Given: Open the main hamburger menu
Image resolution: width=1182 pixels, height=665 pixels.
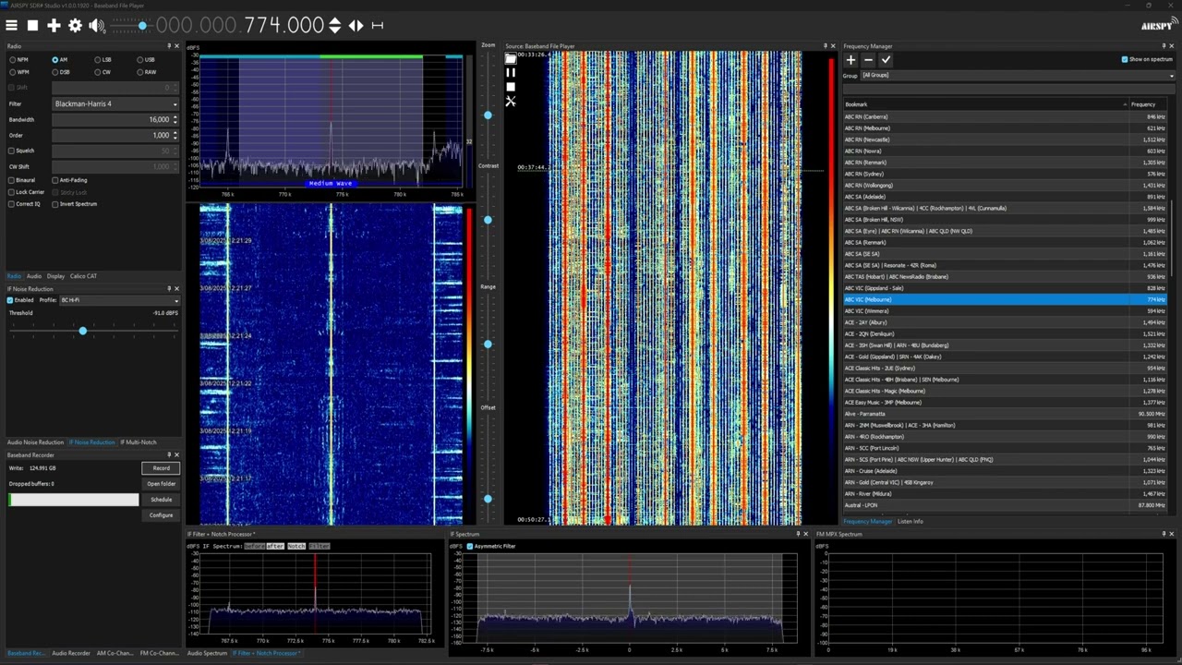Looking at the screenshot, I should [12, 26].
